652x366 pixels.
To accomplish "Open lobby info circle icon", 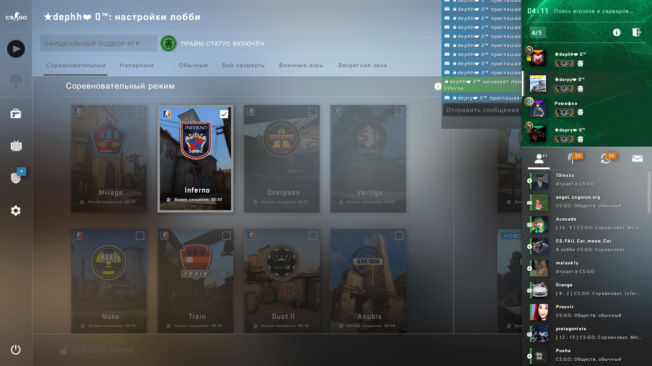I will [x=617, y=32].
